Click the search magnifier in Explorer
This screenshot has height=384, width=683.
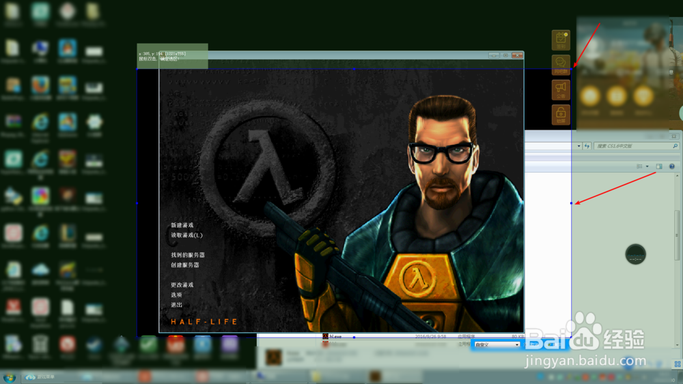[675, 146]
